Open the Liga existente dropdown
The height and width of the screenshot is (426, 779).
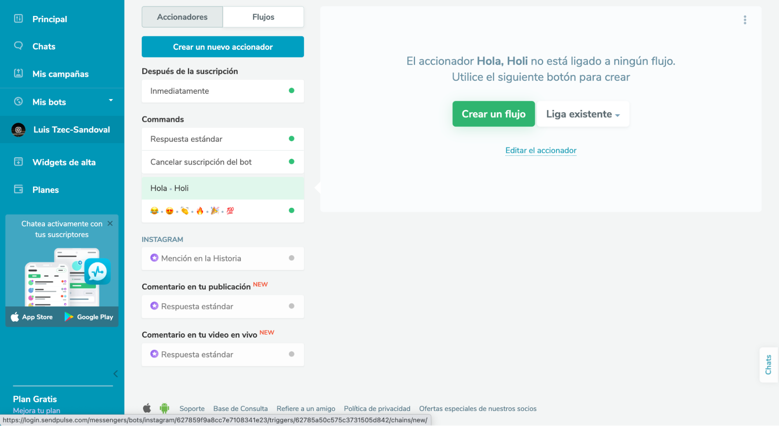pyautogui.click(x=583, y=114)
